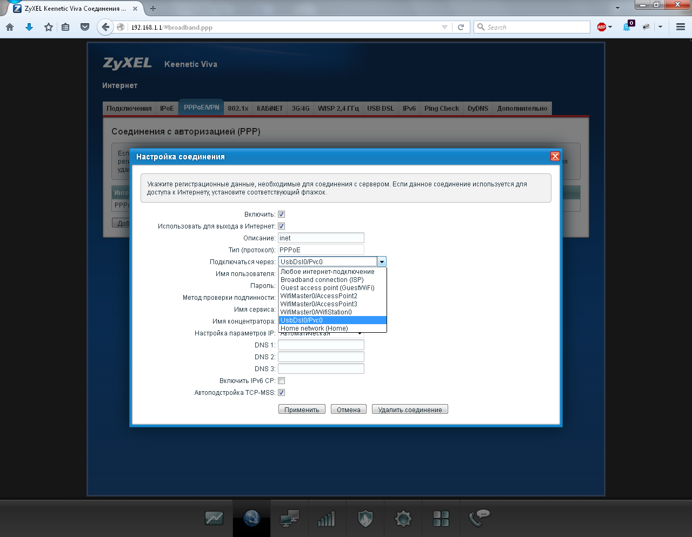Image resolution: width=692 pixels, height=537 pixels.
Task: Click the Описание field containing inet
Action: pos(321,238)
